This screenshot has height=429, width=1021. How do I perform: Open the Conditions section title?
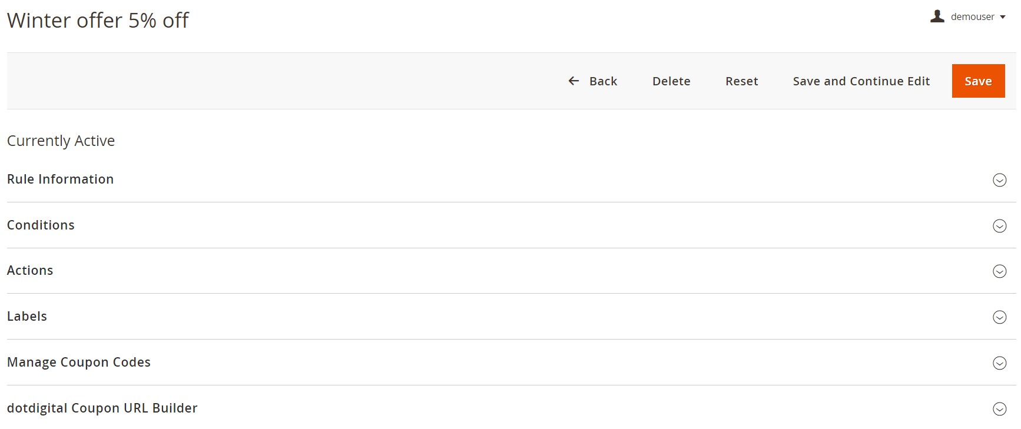coord(41,225)
